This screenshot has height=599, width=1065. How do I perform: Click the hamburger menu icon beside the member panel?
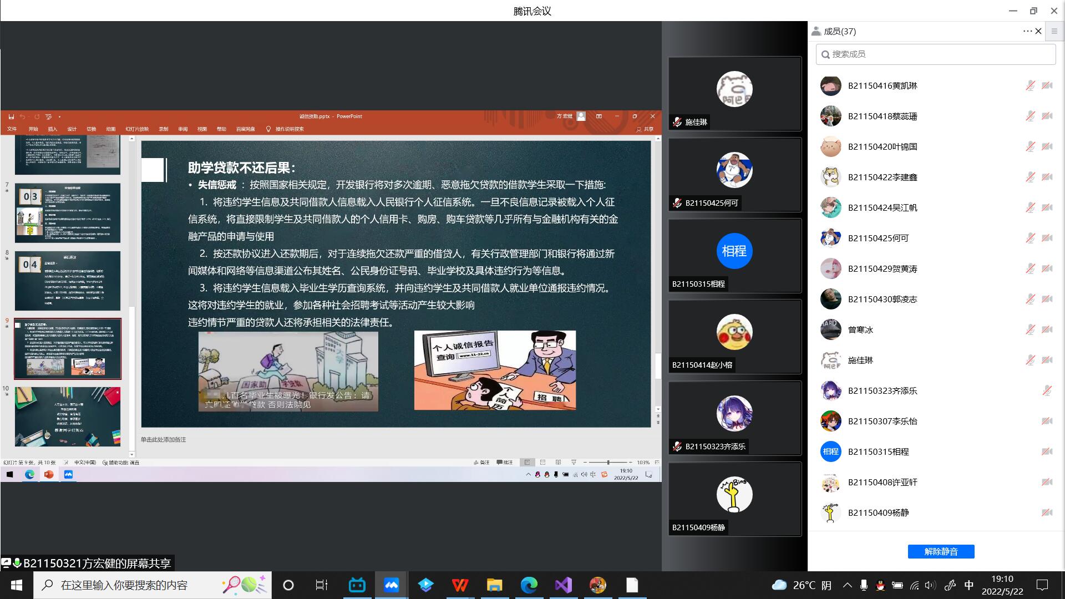(1054, 32)
